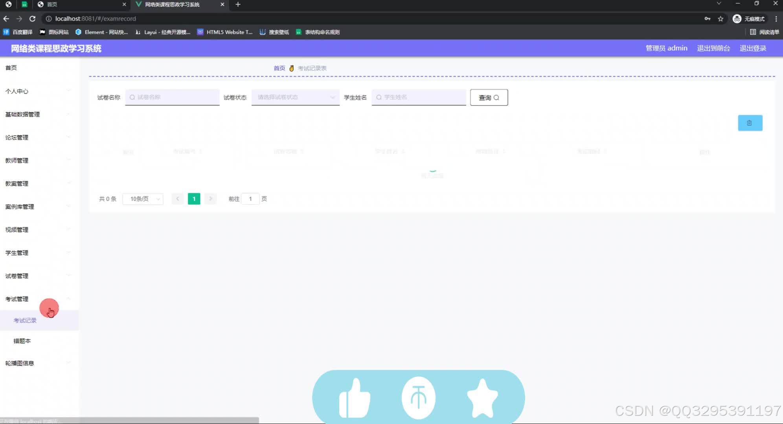Collapse 考试管理 sidebar menu
Viewport: 783px width, 424px height.
coord(39,299)
